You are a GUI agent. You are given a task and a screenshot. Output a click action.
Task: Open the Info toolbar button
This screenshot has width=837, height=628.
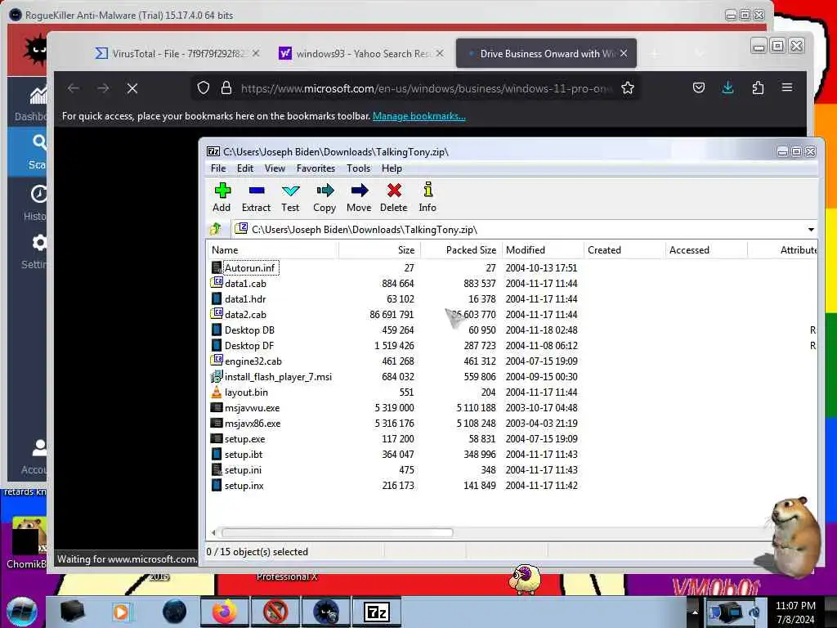(427, 197)
